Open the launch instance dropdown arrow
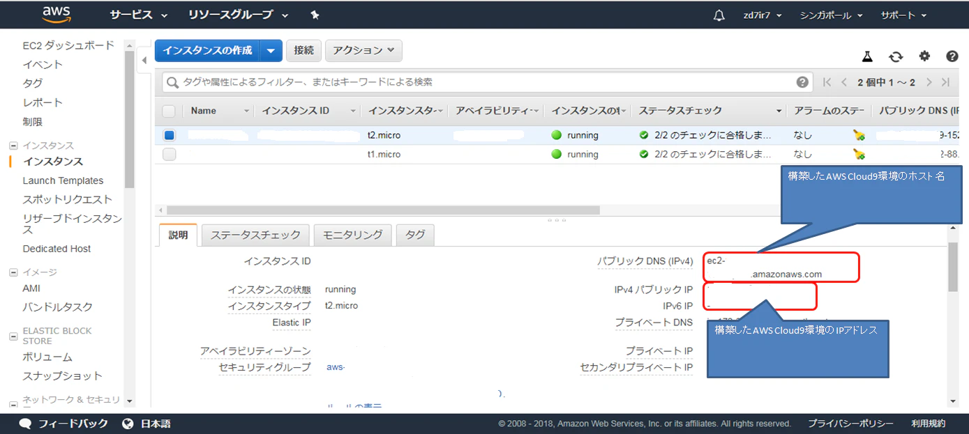 271,50
